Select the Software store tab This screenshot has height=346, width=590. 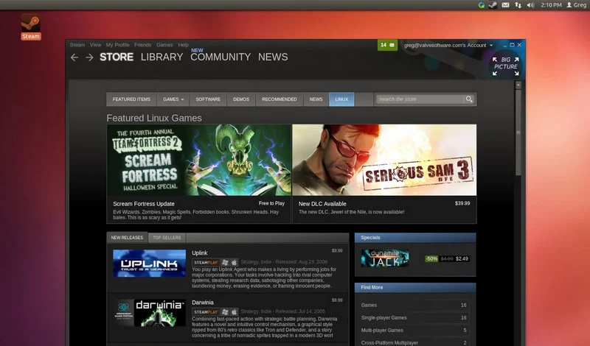pyautogui.click(x=208, y=99)
